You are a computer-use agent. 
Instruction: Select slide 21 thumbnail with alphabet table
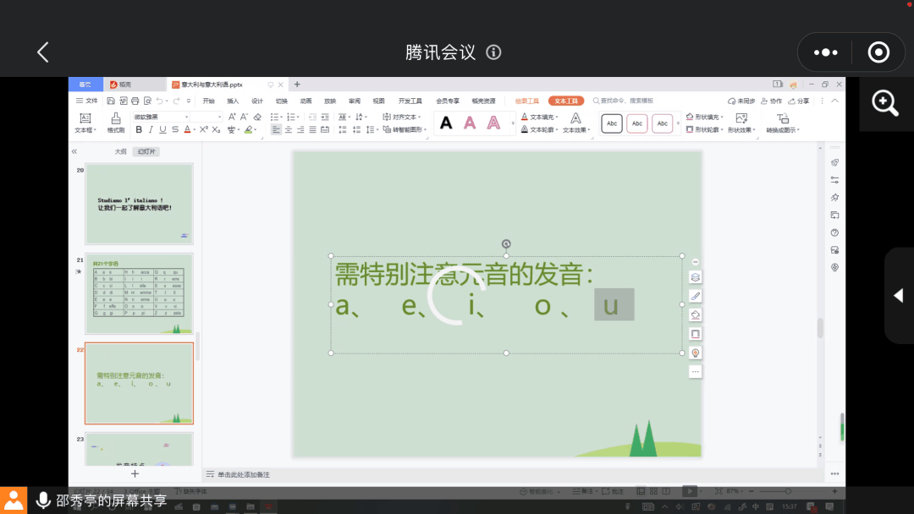139,293
